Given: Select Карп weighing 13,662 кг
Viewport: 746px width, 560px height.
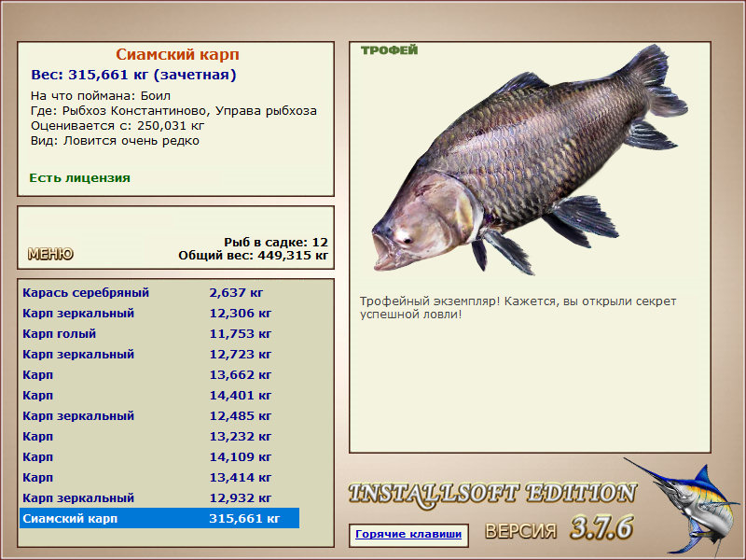Looking at the screenshot, I should click(x=159, y=375).
